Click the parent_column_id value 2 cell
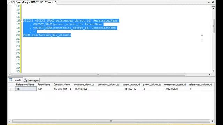The width and height of the screenshot is (223, 125). click(x=153, y=89)
